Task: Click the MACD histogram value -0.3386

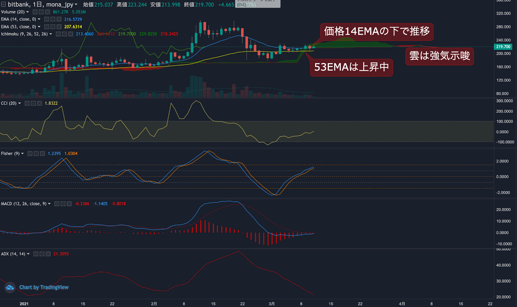Action: tap(82, 204)
